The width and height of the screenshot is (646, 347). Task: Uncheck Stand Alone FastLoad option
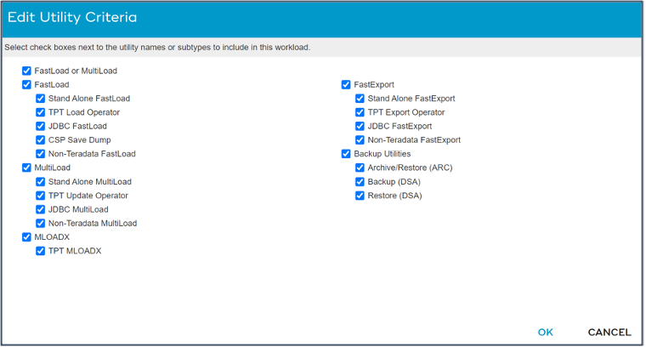coord(40,99)
